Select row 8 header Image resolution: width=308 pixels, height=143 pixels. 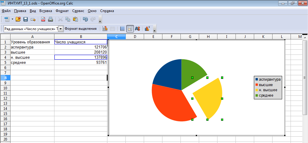(x=5, y=78)
